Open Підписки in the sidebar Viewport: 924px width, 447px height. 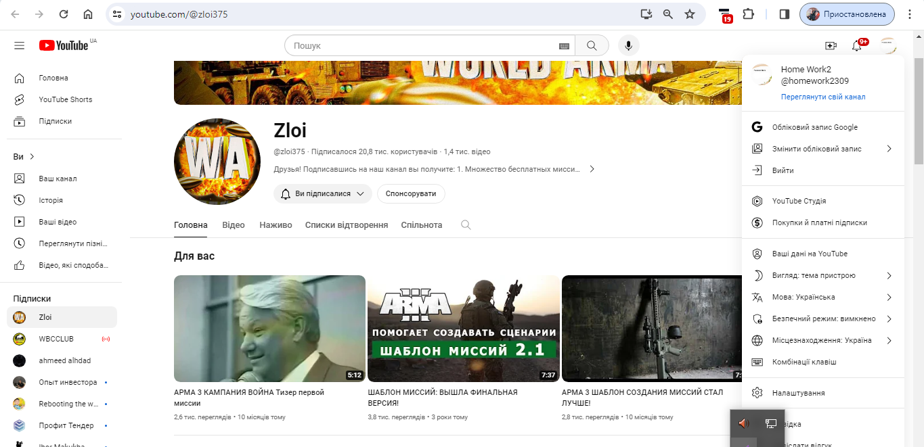tap(62, 121)
